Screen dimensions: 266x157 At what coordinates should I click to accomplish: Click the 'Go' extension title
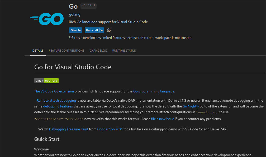point(73,6)
